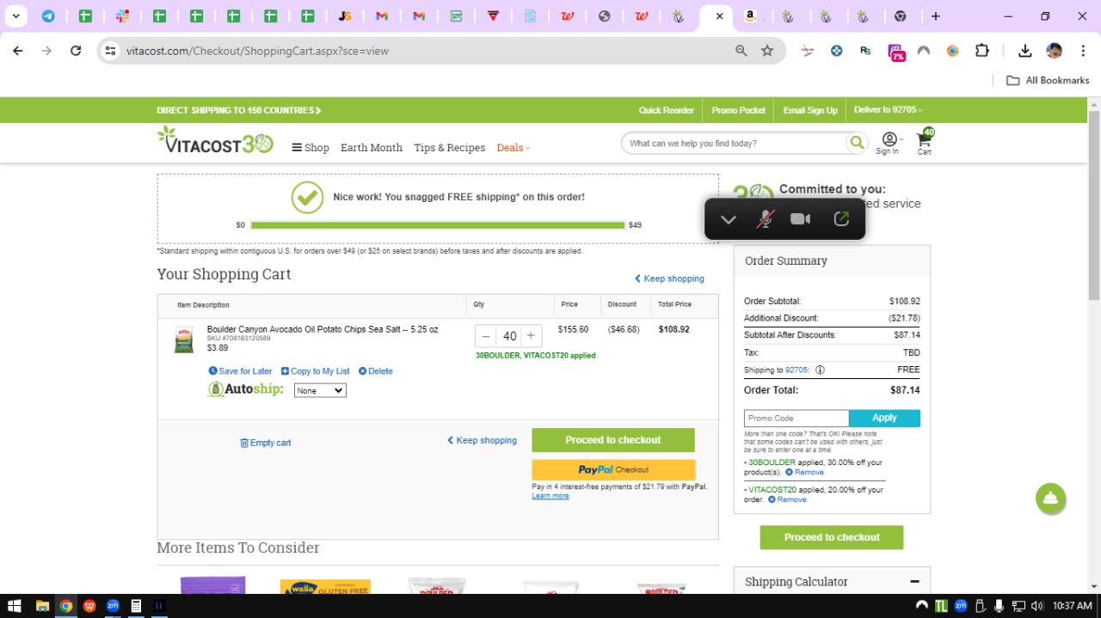Click Copy to My List
This screenshot has height=618, width=1101.
coord(315,371)
